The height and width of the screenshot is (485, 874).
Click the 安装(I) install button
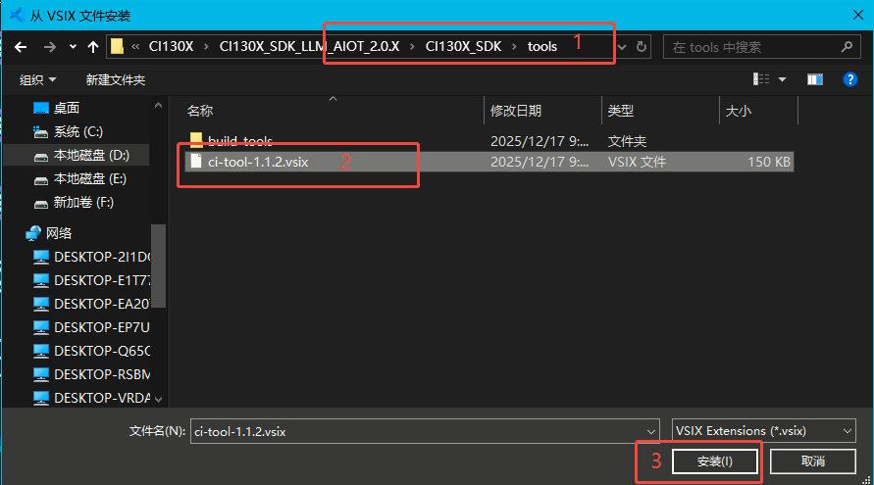coord(714,461)
